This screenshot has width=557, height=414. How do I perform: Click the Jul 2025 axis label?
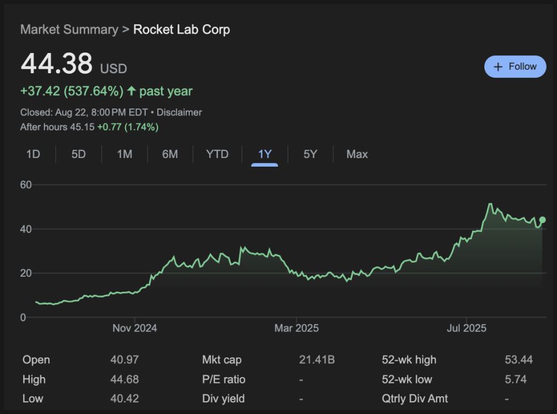tap(466, 328)
